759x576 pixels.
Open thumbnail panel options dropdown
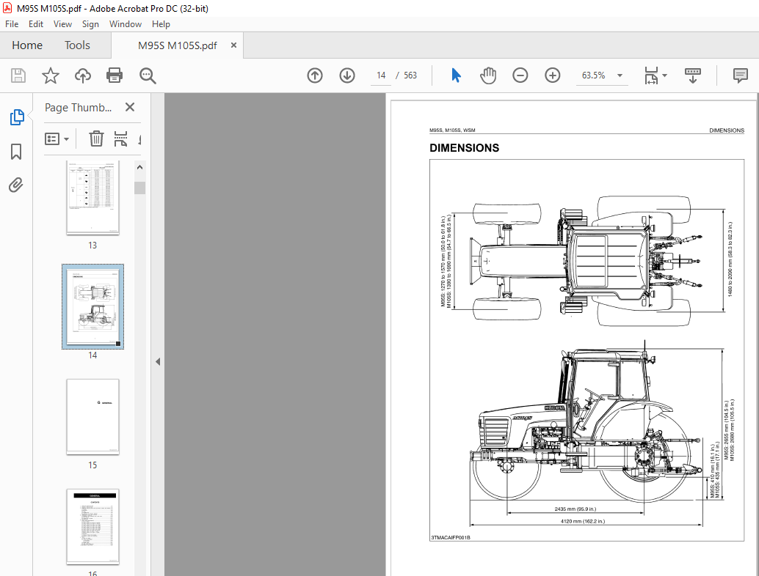(x=57, y=139)
